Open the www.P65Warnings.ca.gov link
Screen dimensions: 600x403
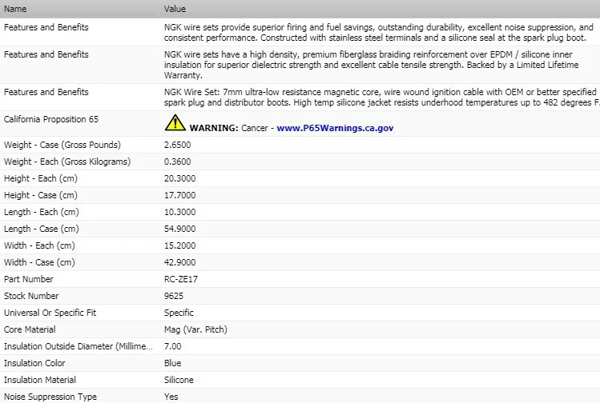tap(335, 128)
